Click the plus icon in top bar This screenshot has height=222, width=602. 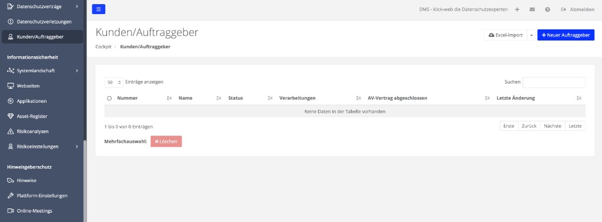point(517,9)
